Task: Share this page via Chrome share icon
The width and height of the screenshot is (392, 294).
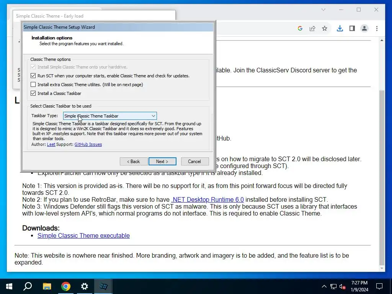Action: (x=312, y=28)
